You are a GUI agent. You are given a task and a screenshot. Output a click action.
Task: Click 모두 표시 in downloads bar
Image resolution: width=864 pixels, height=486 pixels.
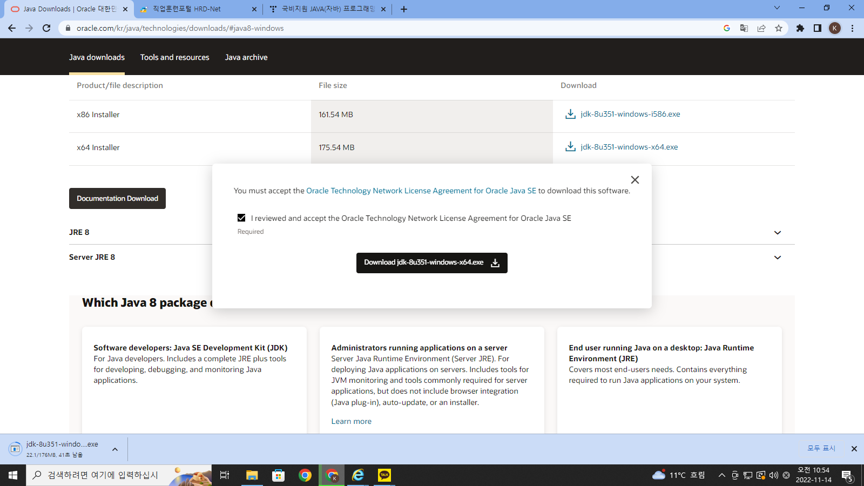click(x=821, y=449)
